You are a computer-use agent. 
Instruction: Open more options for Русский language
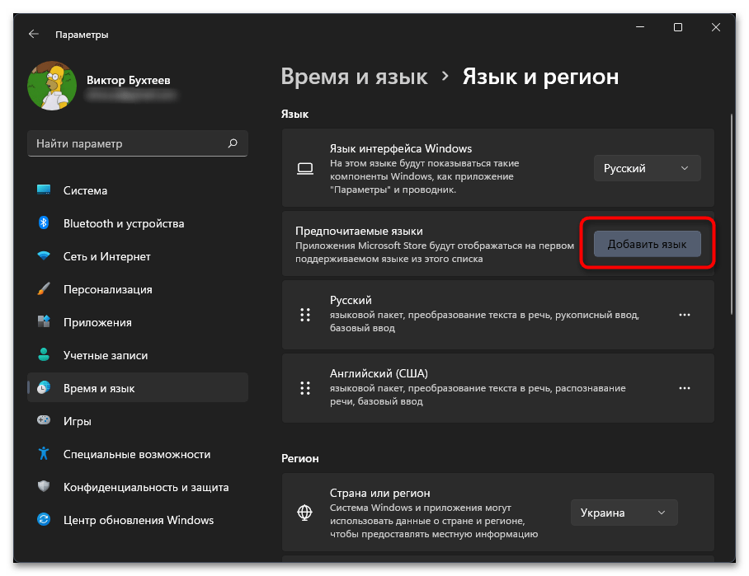[685, 315]
